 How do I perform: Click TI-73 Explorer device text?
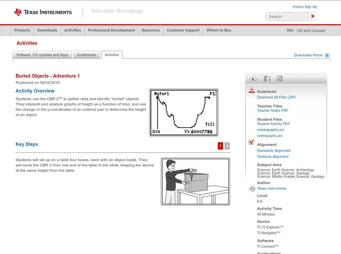(x=270, y=227)
